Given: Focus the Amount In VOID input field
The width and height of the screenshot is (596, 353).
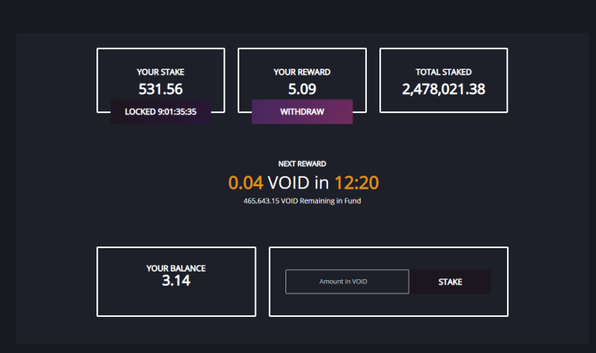Looking at the screenshot, I should [x=347, y=282].
